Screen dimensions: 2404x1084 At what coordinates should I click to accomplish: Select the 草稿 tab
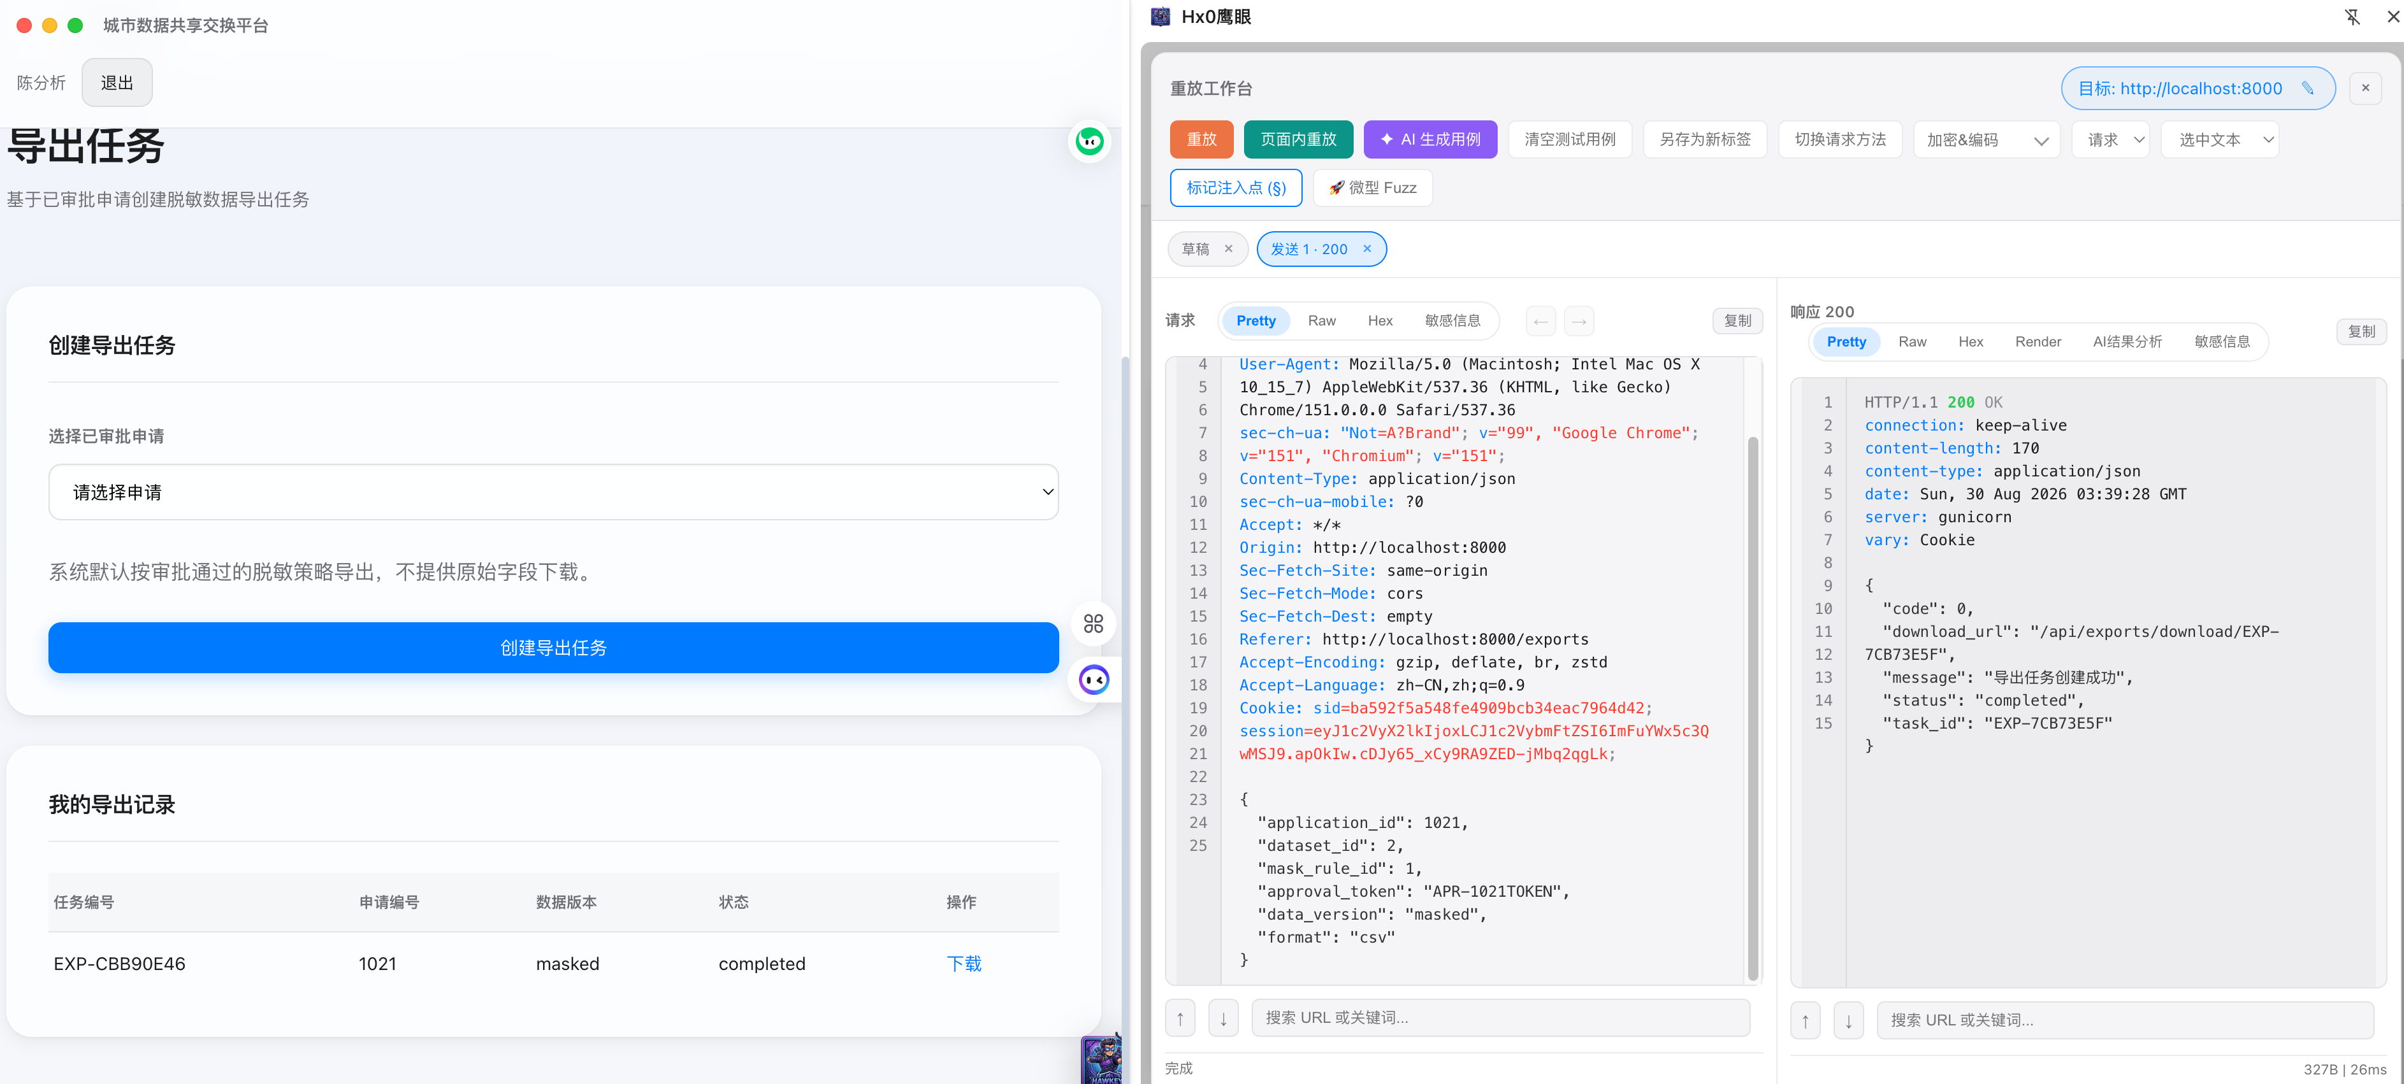click(x=1196, y=249)
